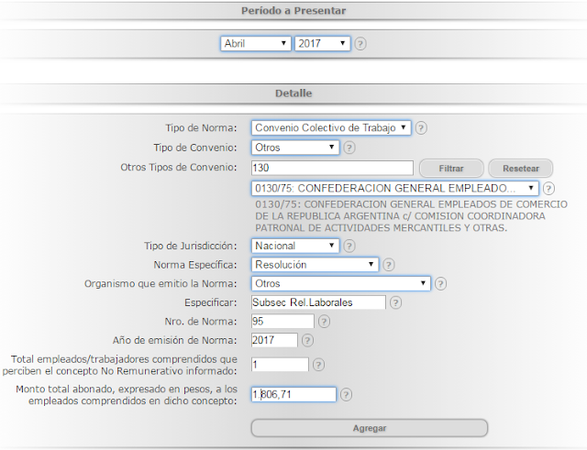Viewport: 587px width, 450px height.
Task: Click help icon beside Tipo de Convenio
Action: point(349,148)
